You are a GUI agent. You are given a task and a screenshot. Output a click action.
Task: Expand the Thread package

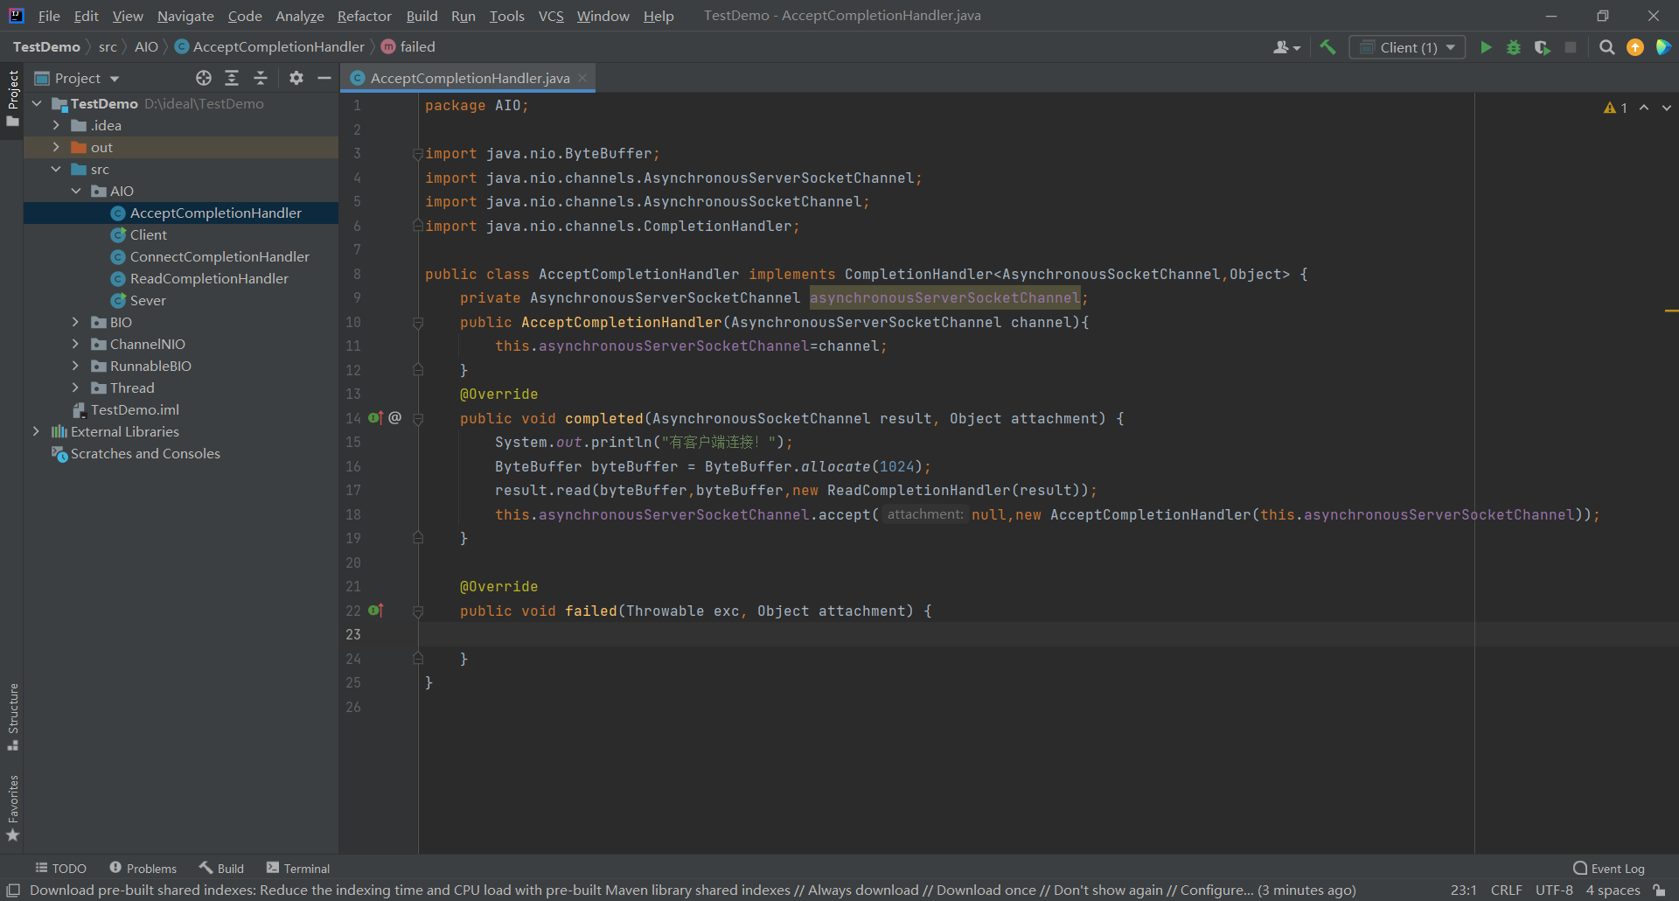(x=75, y=388)
